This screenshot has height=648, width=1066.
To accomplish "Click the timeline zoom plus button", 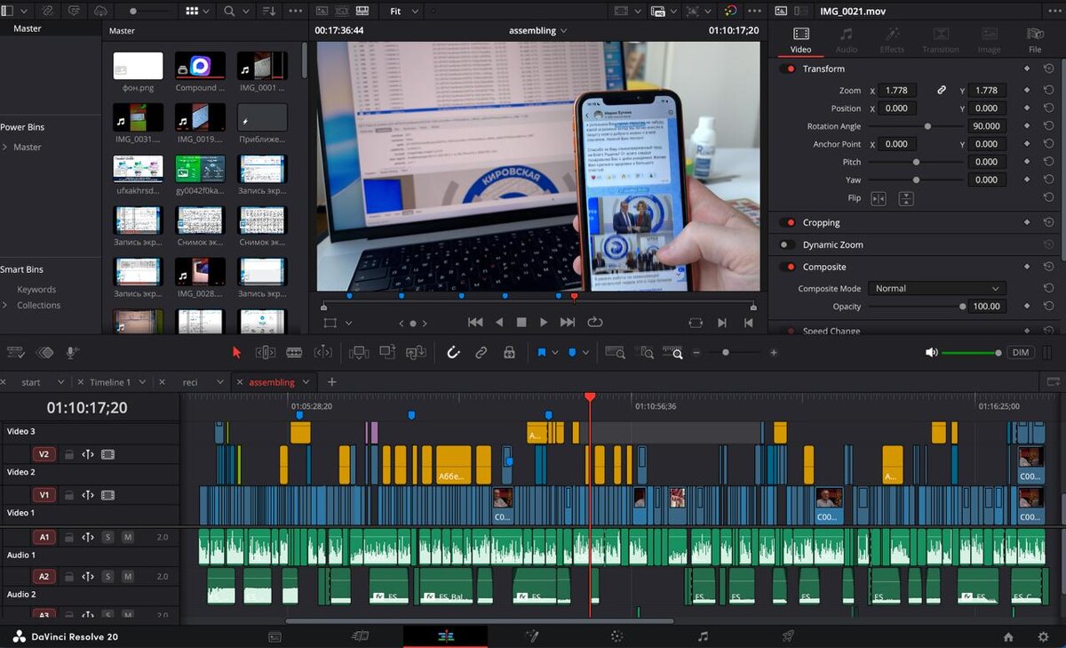I will (x=774, y=353).
